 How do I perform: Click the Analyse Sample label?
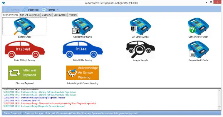coord(140,60)
